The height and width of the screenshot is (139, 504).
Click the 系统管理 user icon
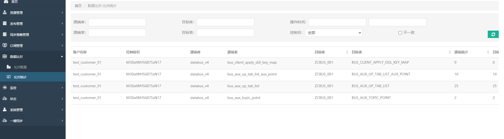[5, 110]
